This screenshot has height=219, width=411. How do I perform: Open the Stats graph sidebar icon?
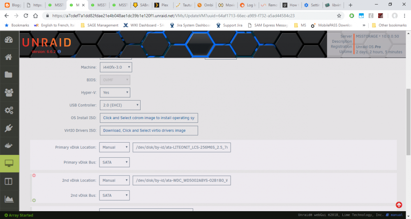click(9, 199)
